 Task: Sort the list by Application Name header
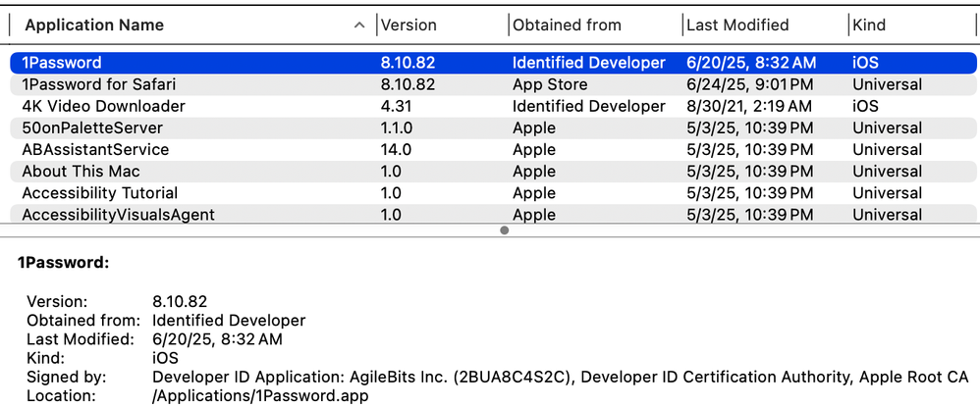(93, 25)
